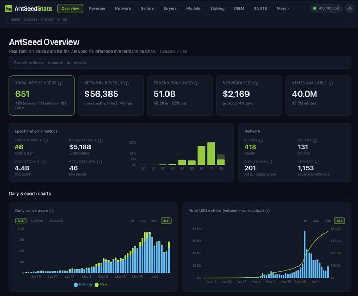This screenshot has width=358, height=296.
Task: Click epoch revenue value $5,188
Action: 81,147
